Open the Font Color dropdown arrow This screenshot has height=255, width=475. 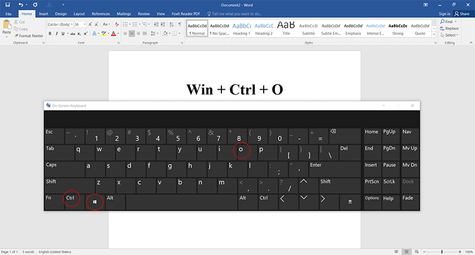[x=118, y=34]
